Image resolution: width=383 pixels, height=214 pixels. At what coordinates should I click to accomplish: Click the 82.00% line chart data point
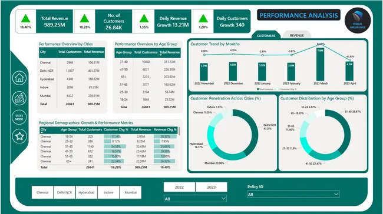coord(321,45)
